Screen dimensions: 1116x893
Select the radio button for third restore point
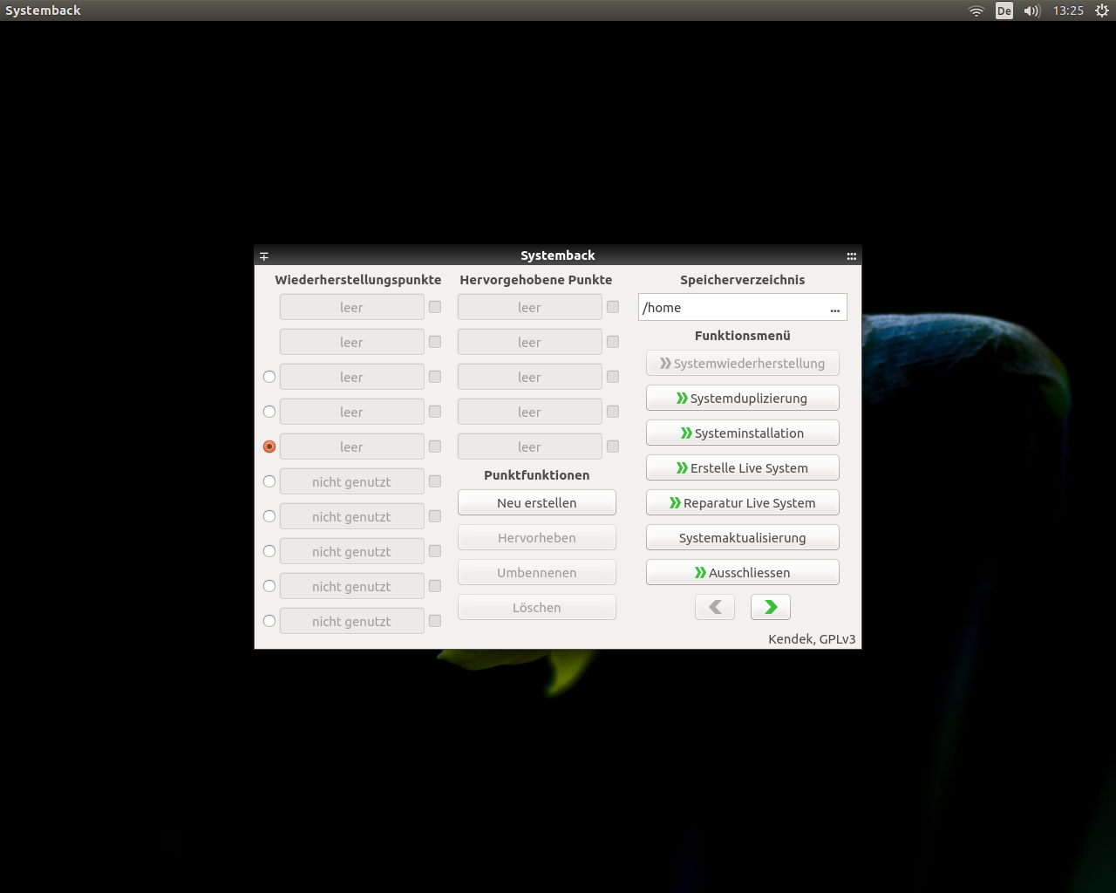pos(269,377)
